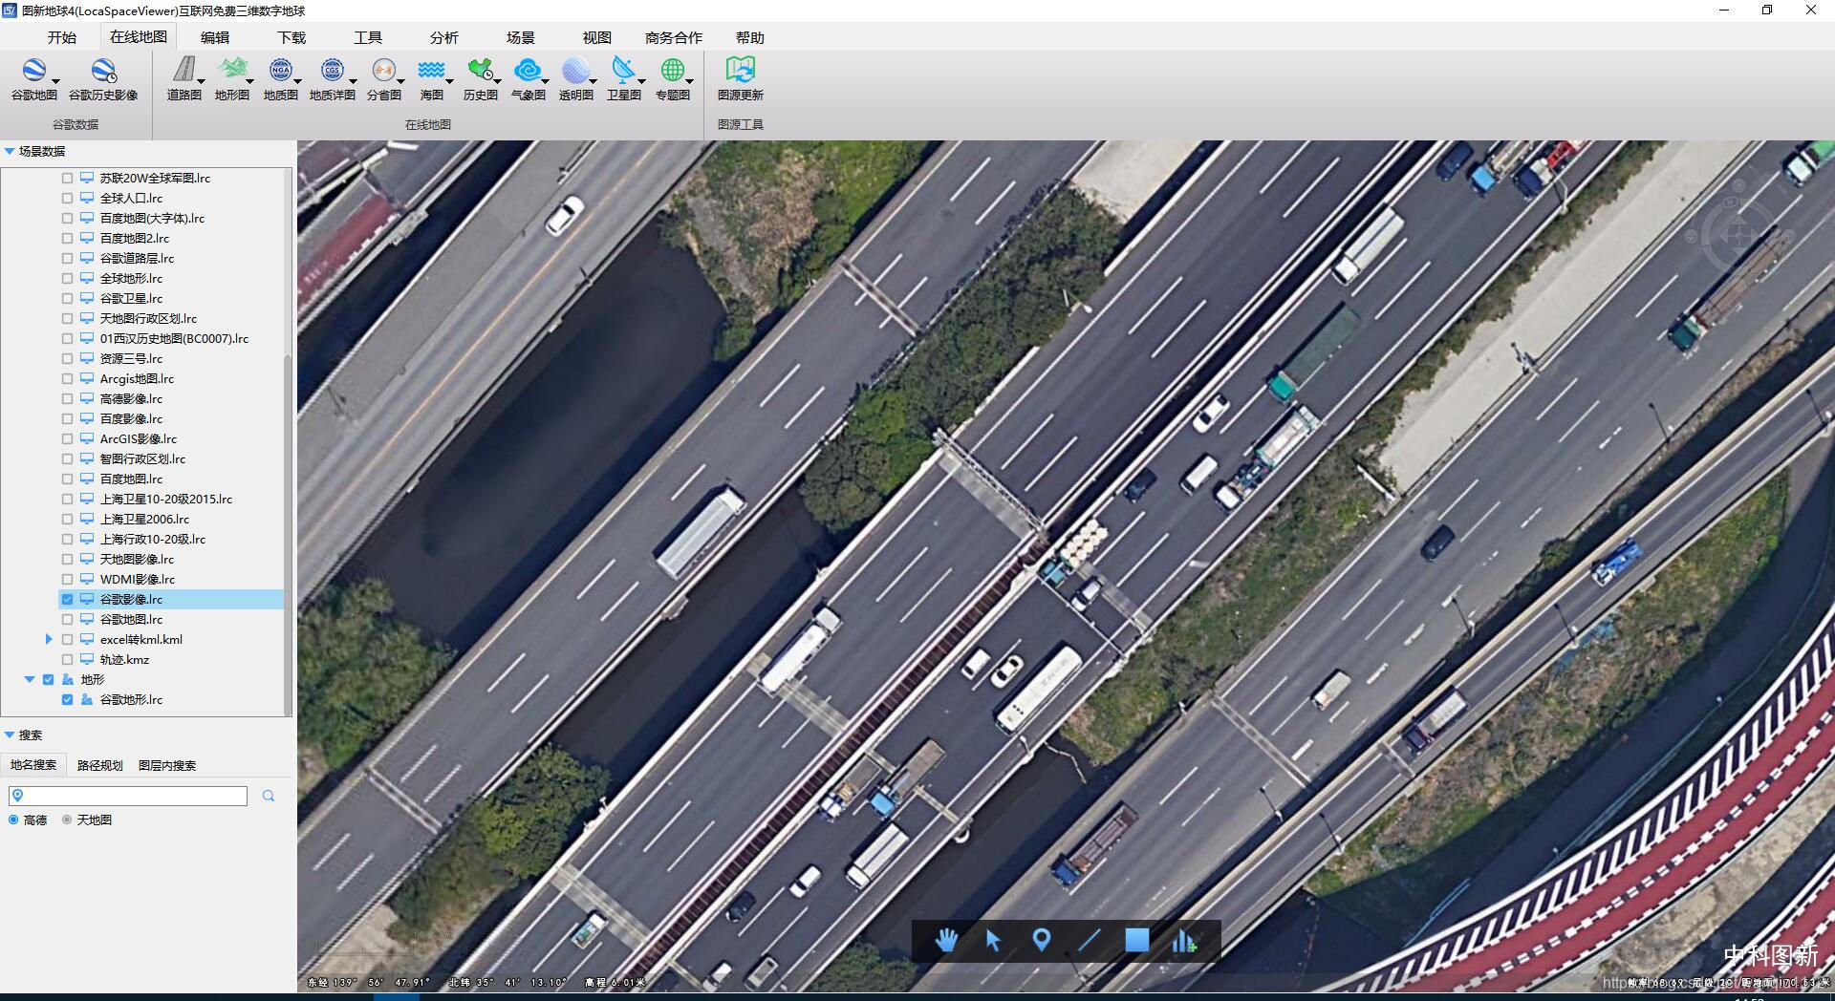Open the 气象图 dropdown arrow

[545, 83]
